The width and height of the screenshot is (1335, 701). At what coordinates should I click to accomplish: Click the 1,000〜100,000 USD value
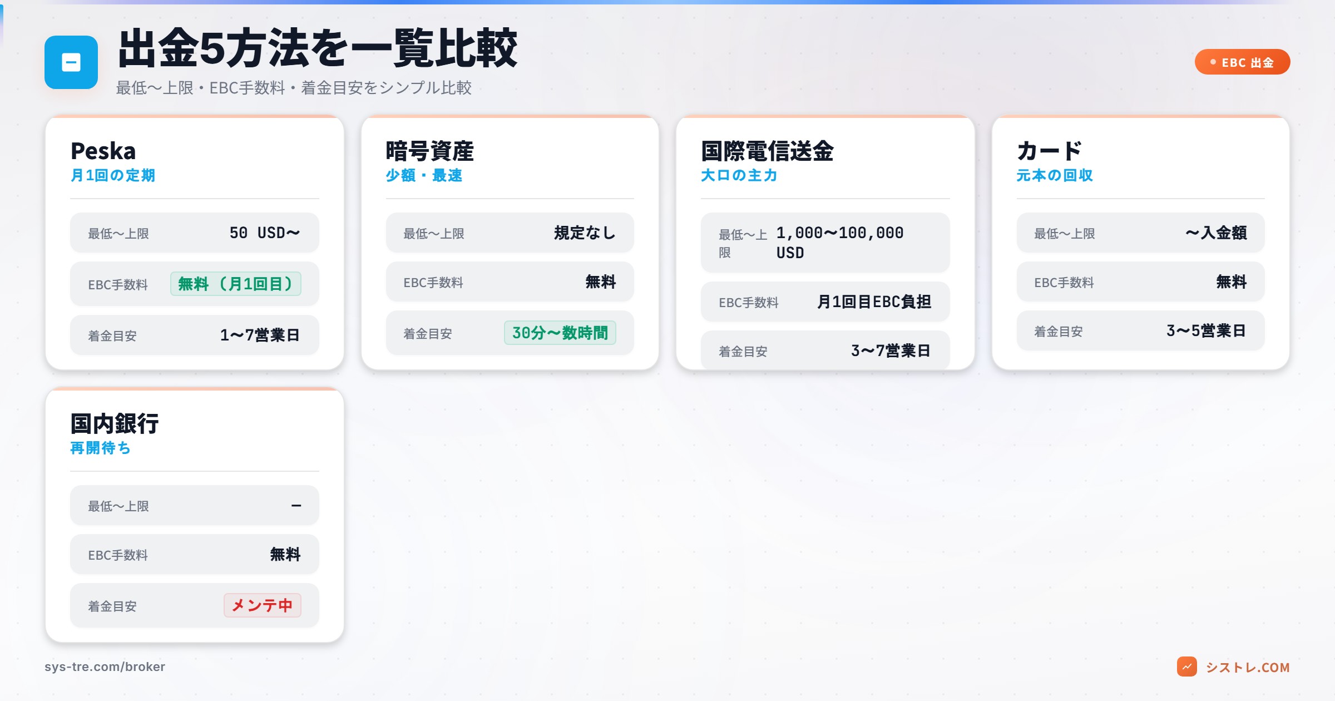pos(840,243)
